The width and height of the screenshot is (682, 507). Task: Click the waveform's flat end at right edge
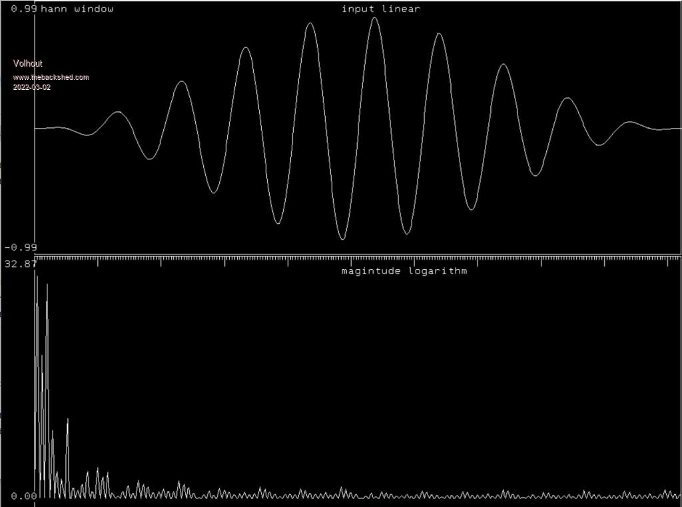669,129
